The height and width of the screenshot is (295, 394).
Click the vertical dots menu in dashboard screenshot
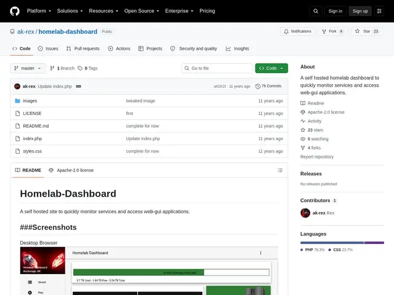tap(260, 253)
